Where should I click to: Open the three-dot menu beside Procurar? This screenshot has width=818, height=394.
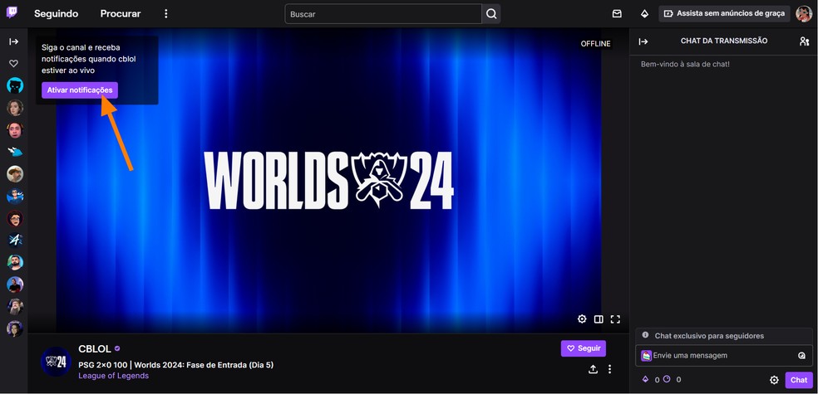[166, 13]
